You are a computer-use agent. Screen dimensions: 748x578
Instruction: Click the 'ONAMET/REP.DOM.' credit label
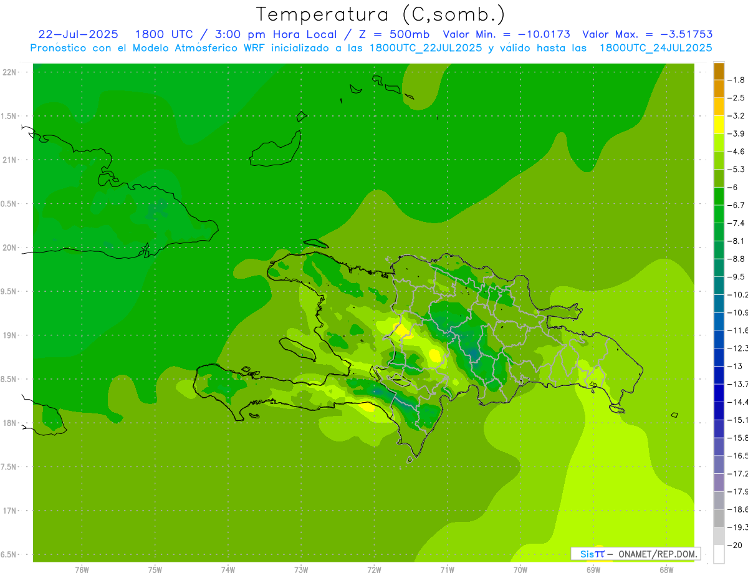658,554
